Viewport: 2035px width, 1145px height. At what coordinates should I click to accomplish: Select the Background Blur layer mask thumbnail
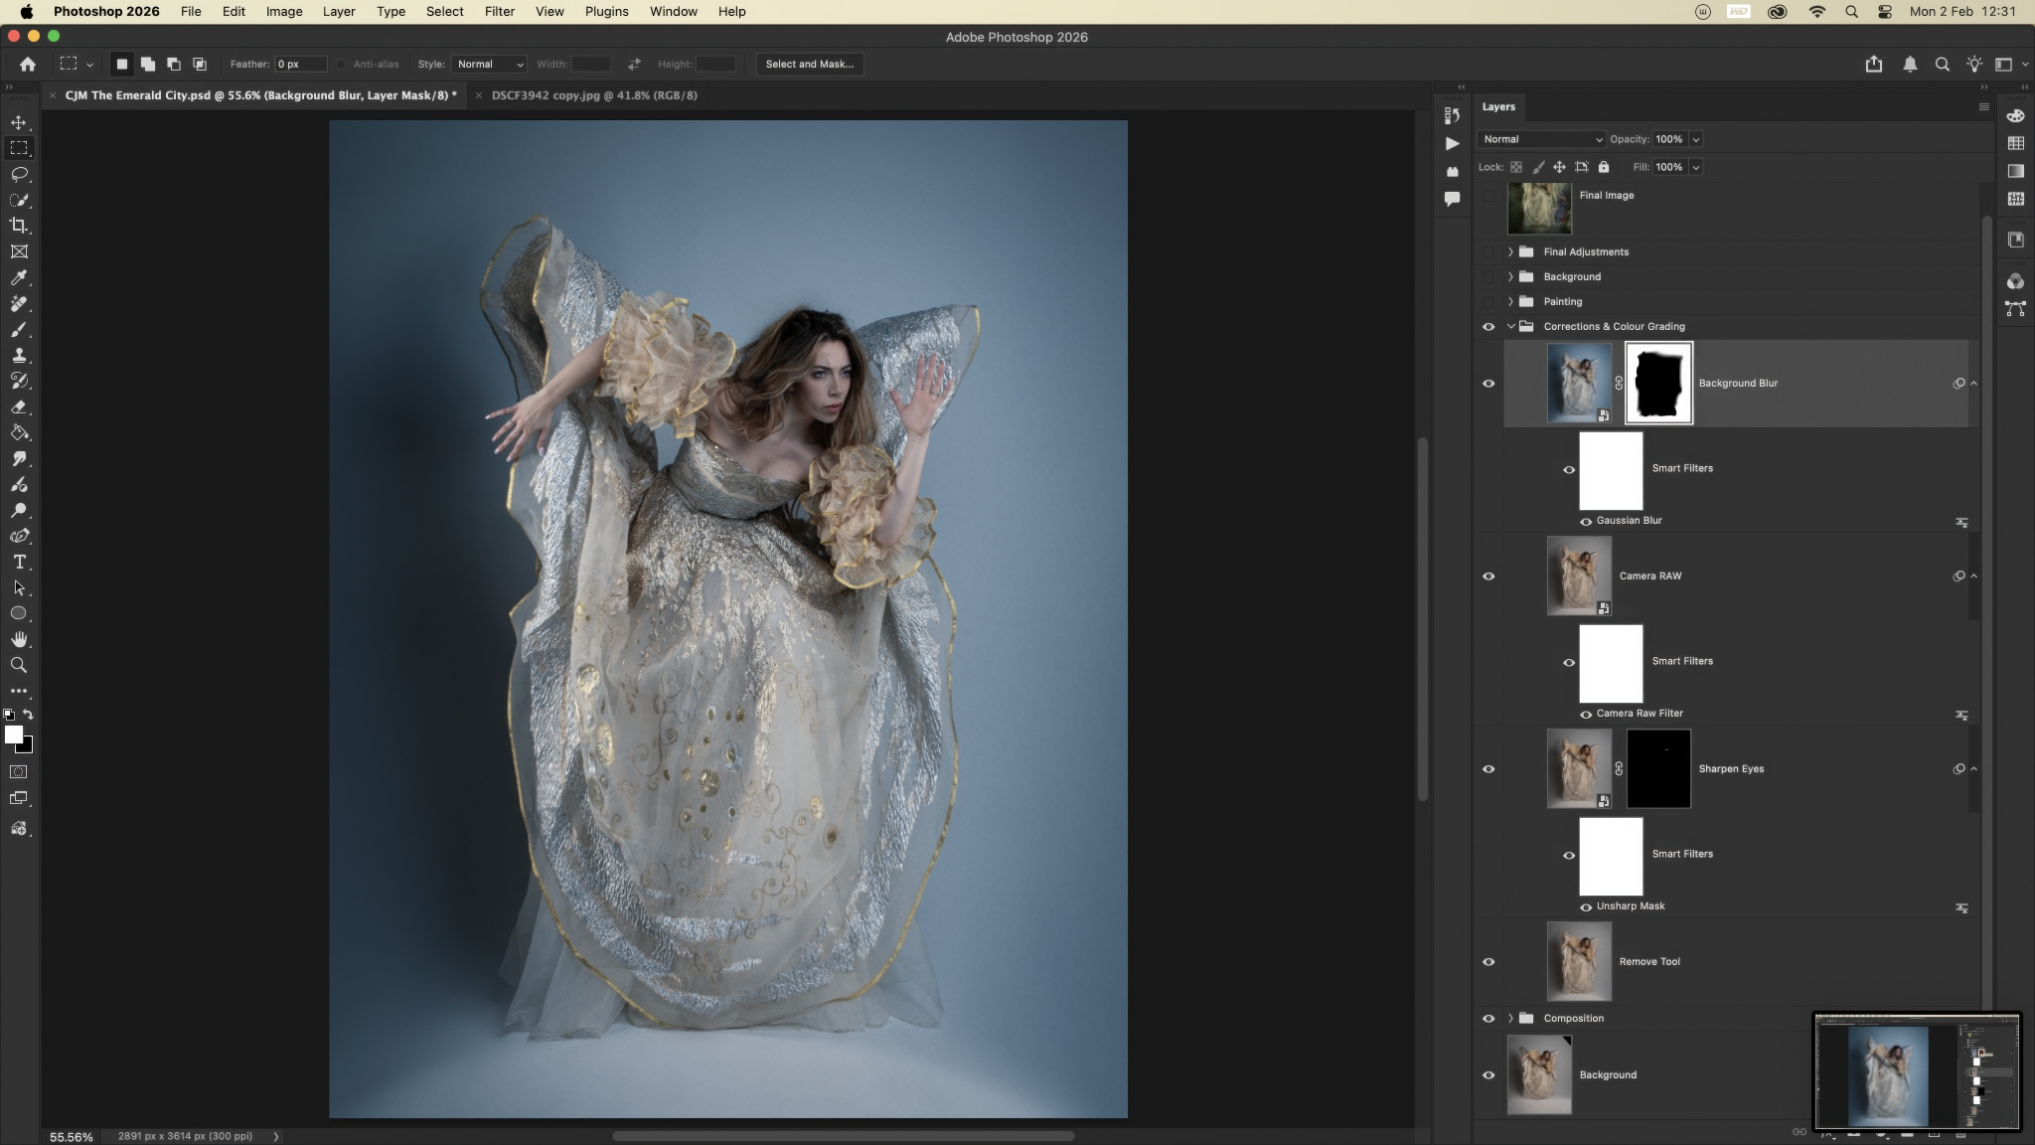click(1658, 383)
